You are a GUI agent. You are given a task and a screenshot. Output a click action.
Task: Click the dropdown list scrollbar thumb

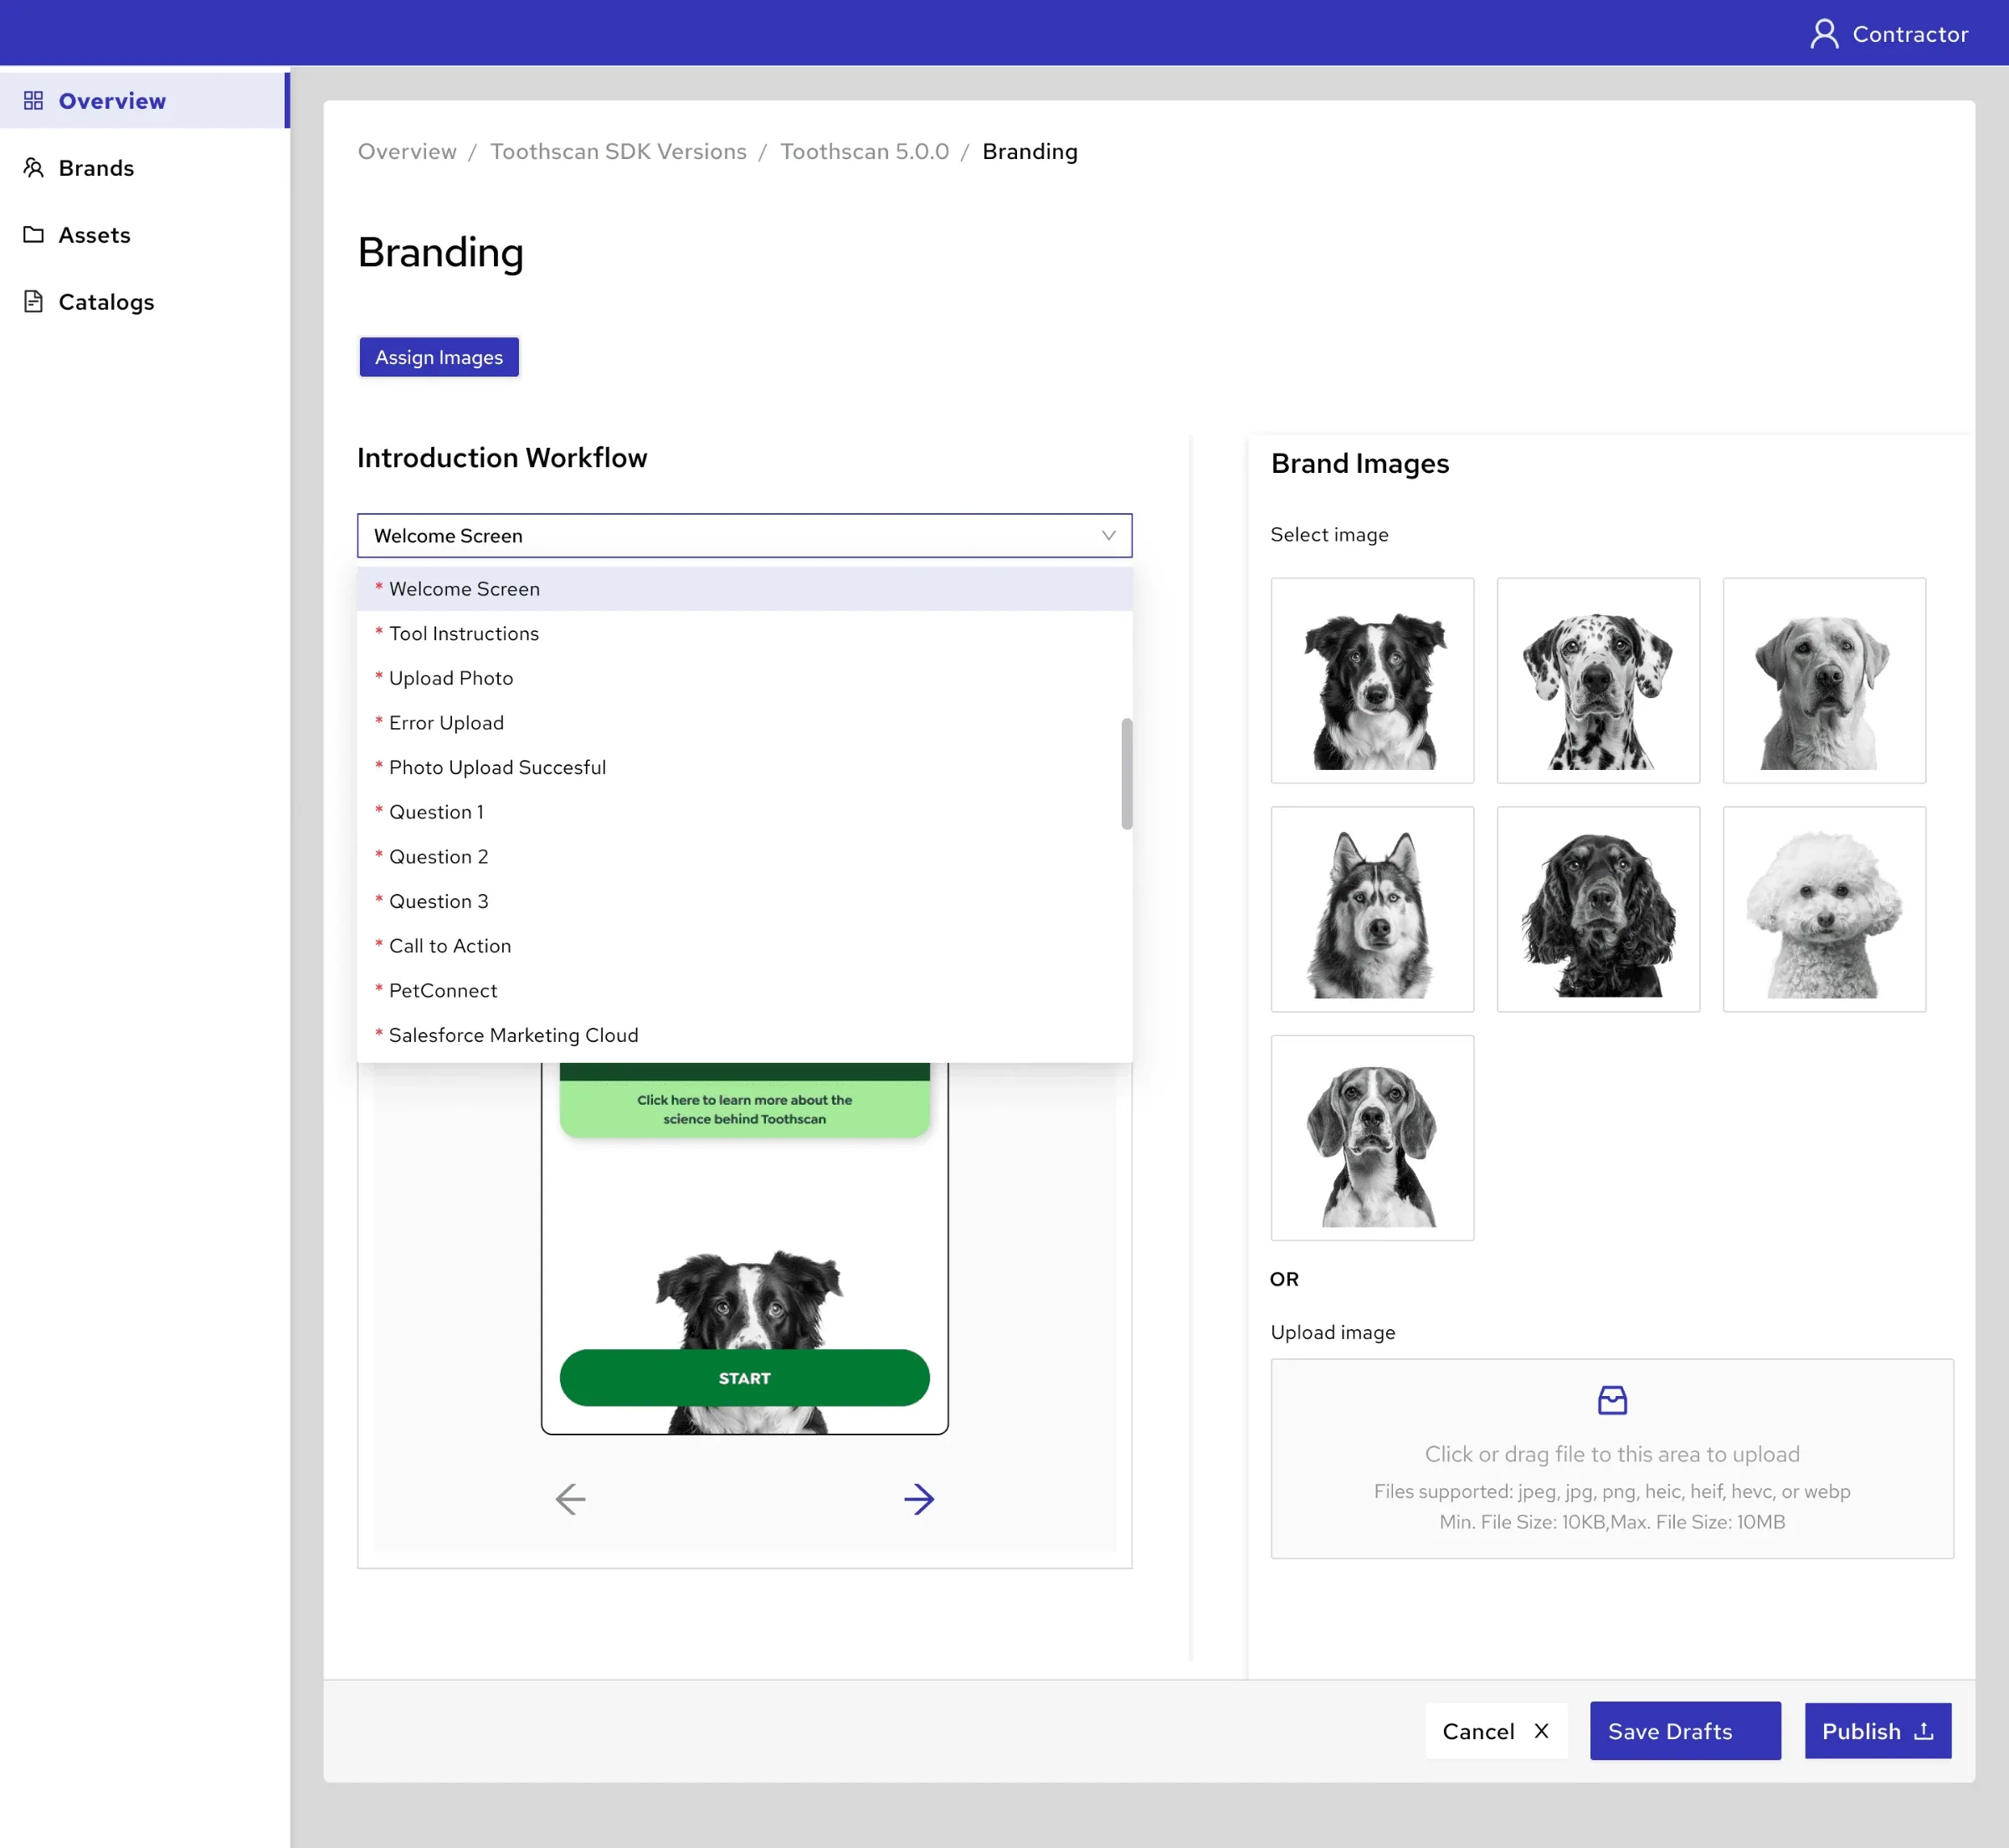tap(1126, 774)
